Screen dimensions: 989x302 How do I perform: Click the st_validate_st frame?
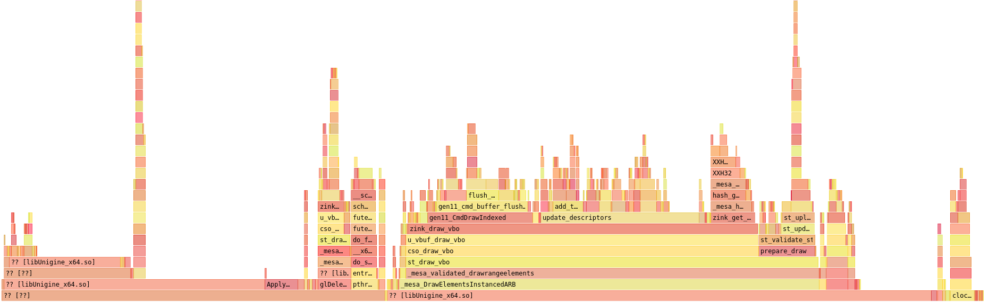point(787,240)
